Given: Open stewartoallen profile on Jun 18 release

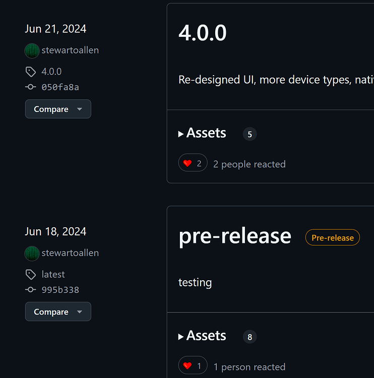Looking at the screenshot, I should pyautogui.click(x=70, y=253).
